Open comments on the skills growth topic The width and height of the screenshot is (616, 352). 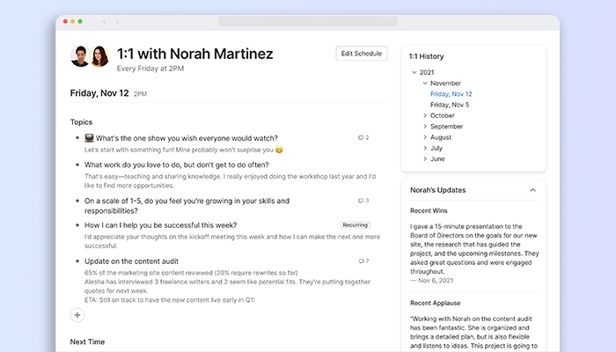(x=363, y=200)
